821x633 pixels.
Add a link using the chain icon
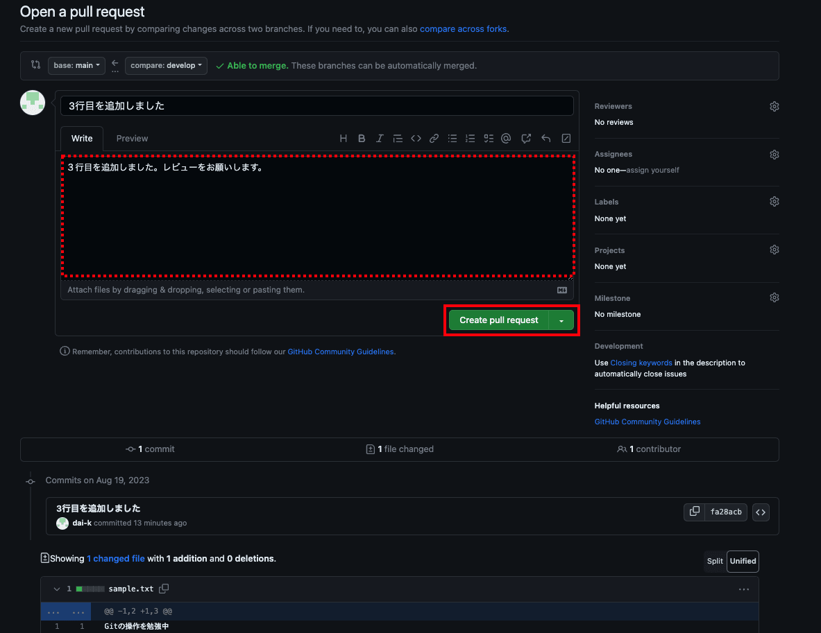click(x=434, y=138)
